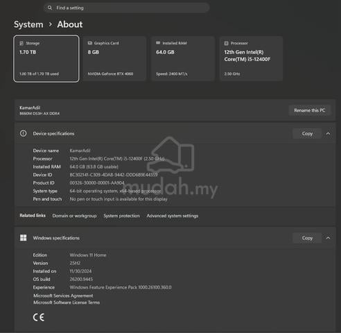
Task: Copy the Device specifications
Action: (x=307, y=133)
